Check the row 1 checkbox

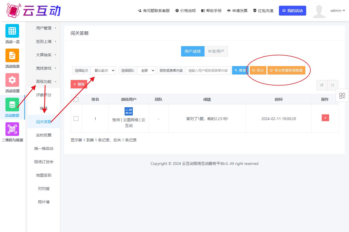tap(76, 118)
